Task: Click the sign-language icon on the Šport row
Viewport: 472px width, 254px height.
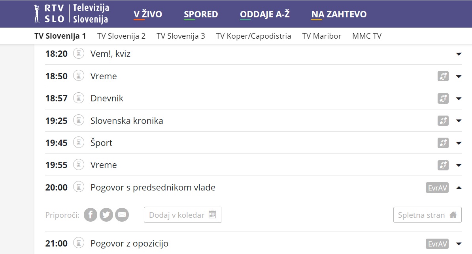Action: point(443,143)
